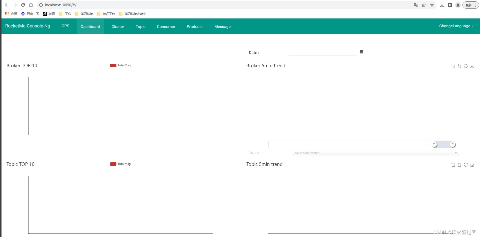480x237 pixels.
Task: Go to the Message tab
Action: [x=222, y=26]
